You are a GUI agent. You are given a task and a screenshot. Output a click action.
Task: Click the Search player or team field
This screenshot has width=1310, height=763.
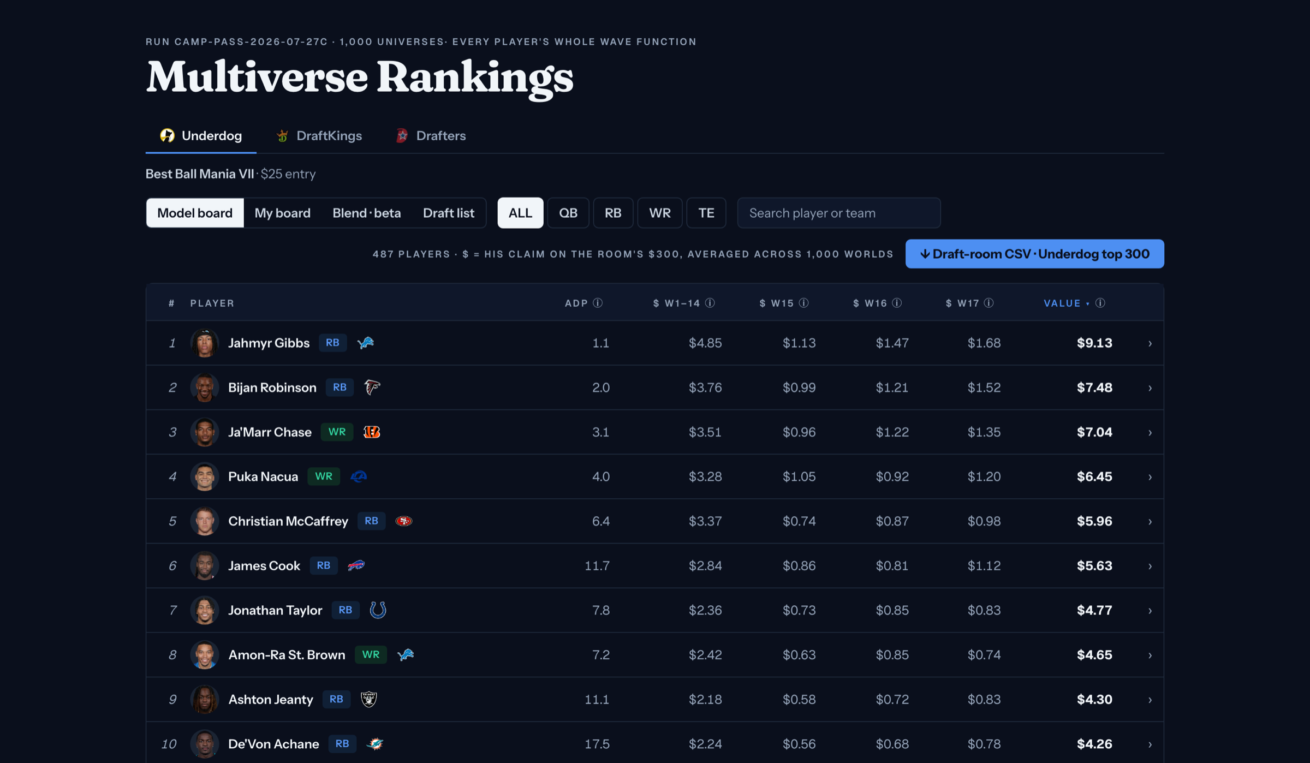coord(839,213)
